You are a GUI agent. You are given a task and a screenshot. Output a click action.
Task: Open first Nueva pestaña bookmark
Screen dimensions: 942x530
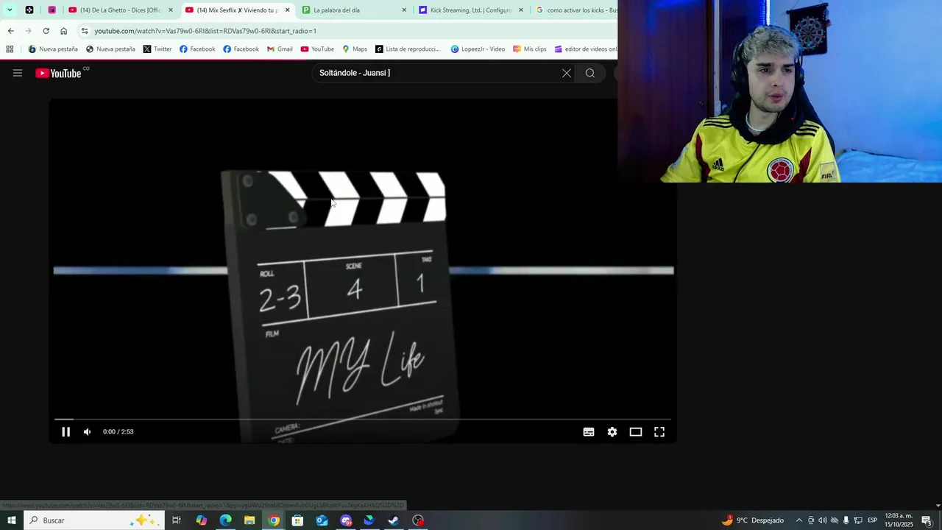(52, 49)
